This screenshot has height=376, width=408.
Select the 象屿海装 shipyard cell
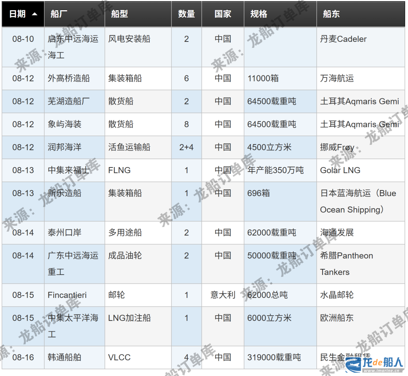74,124
